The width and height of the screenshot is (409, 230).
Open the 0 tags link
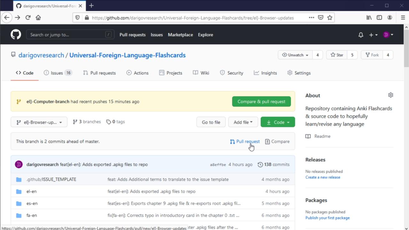115,122
